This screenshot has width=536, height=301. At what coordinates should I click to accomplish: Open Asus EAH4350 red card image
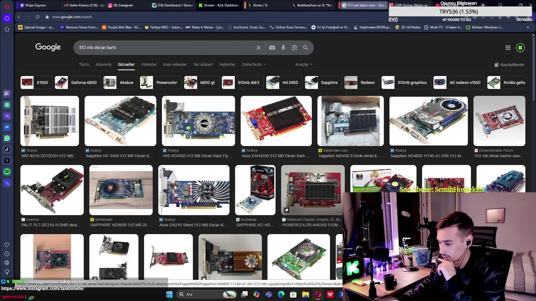pos(276,121)
